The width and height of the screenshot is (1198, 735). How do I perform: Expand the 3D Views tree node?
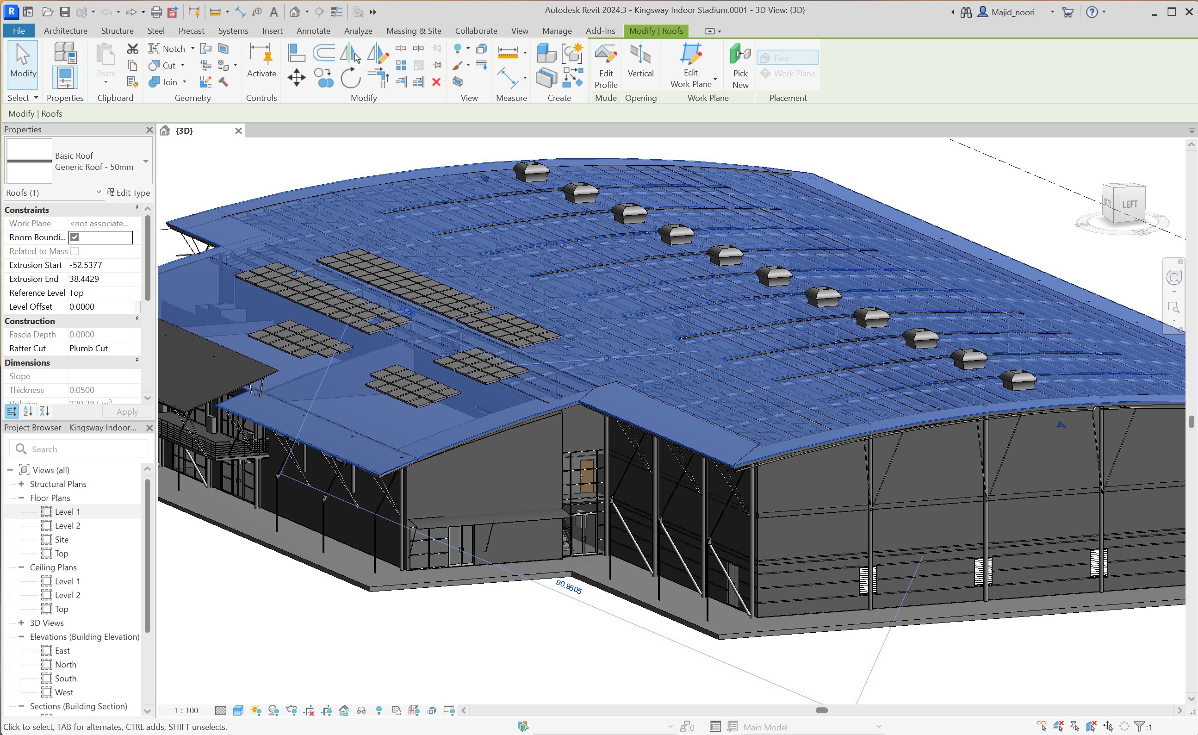[x=21, y=623]
